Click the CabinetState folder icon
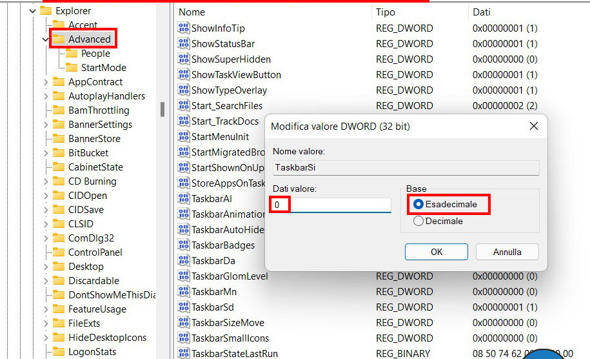 pyautogui.click(x=58, y=167)
